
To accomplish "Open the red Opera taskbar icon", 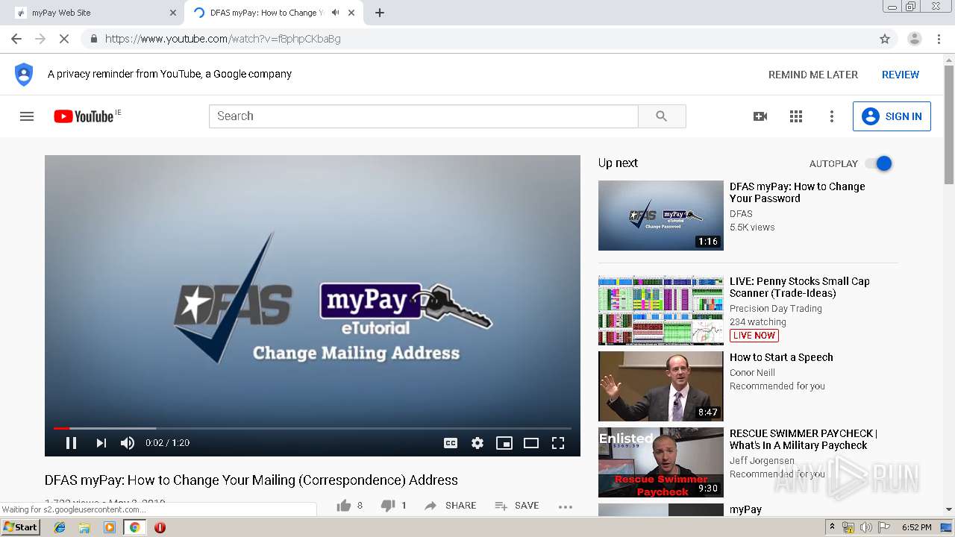I will point(160,527).
